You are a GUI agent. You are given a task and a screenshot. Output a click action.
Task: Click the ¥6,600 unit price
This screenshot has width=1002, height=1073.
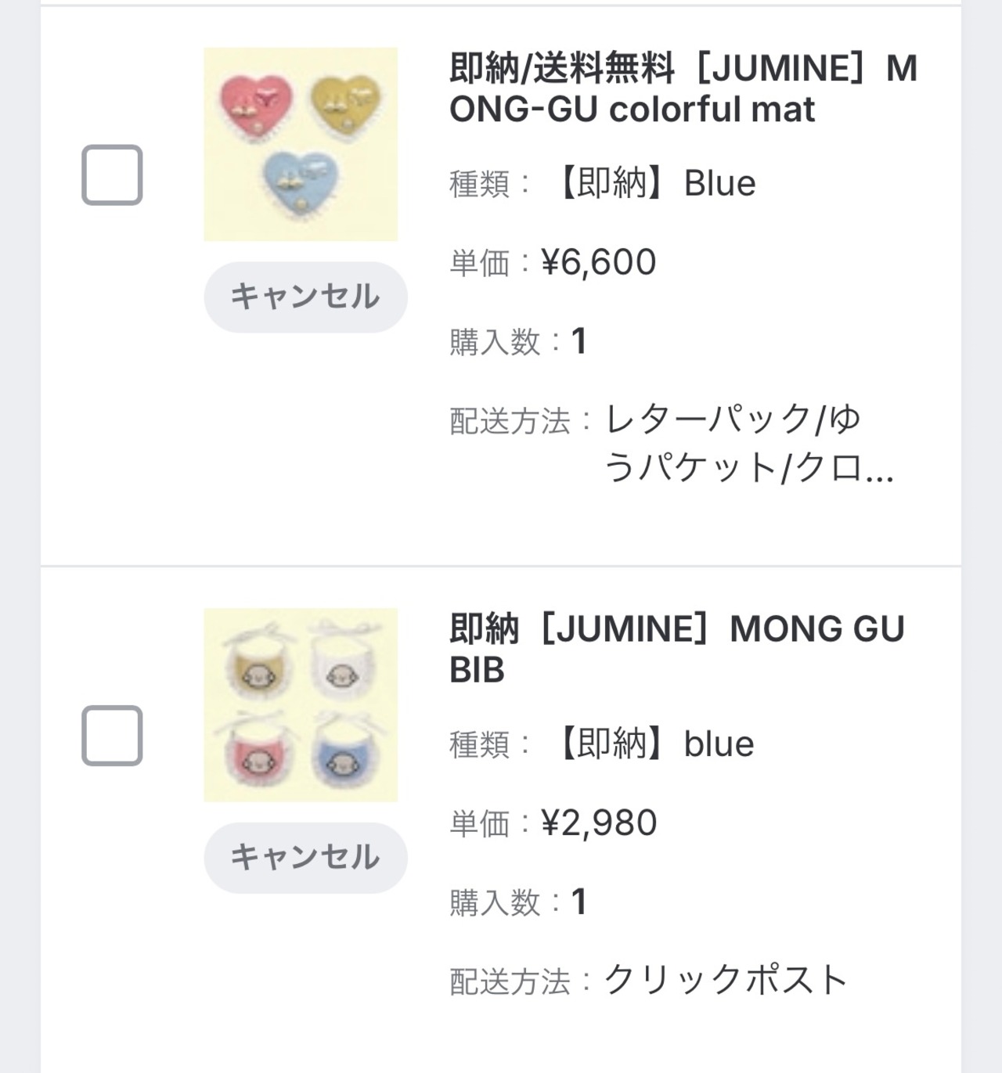click(x=599, y=262)
